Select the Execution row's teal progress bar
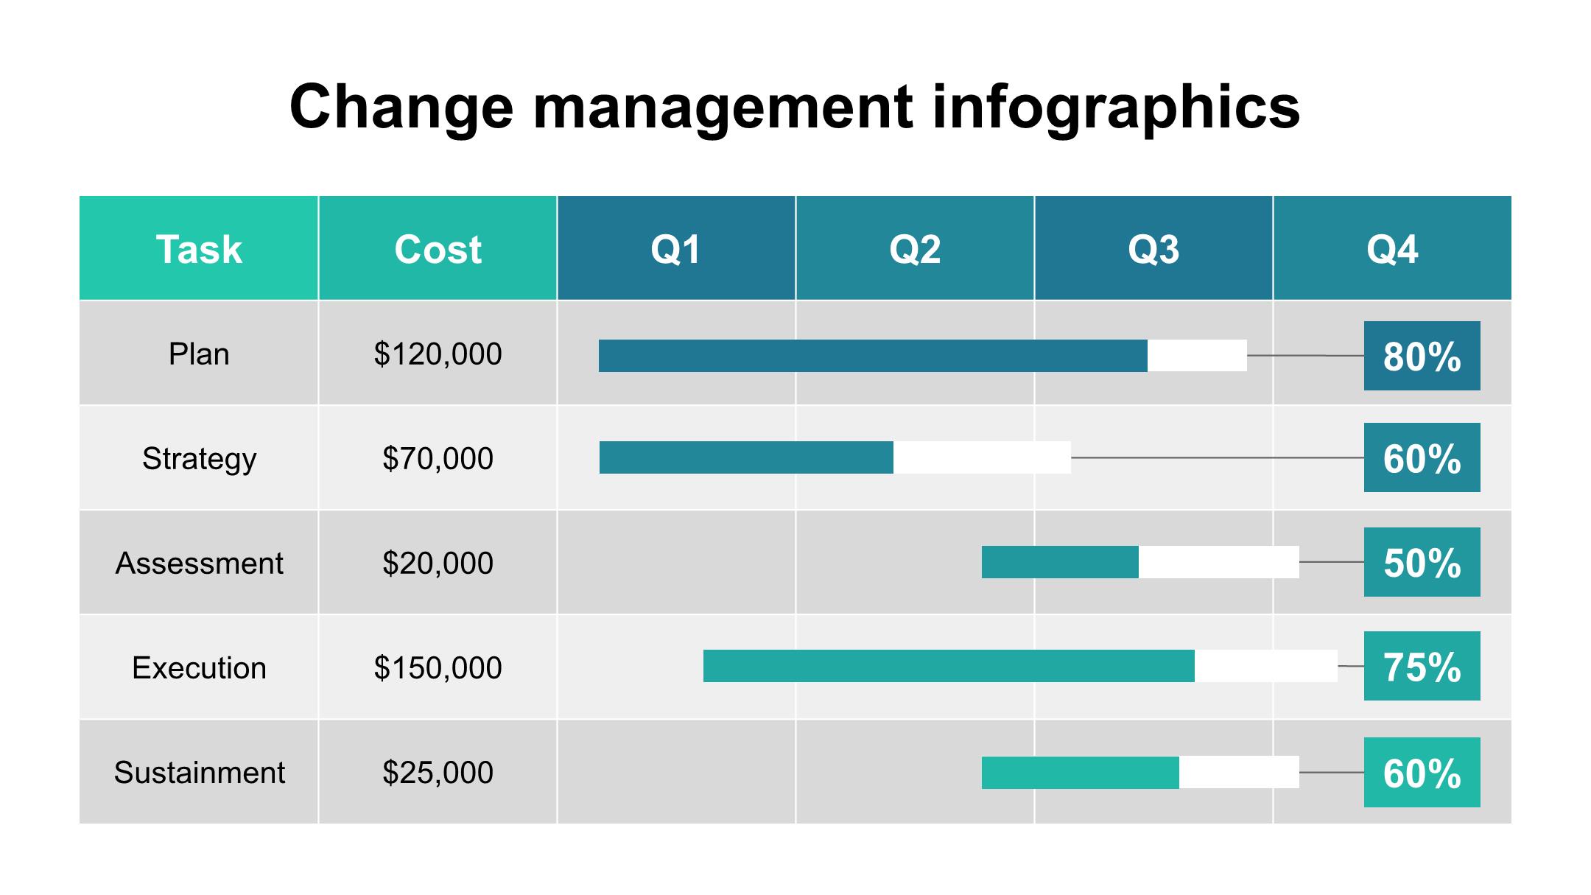 point(949,666)
